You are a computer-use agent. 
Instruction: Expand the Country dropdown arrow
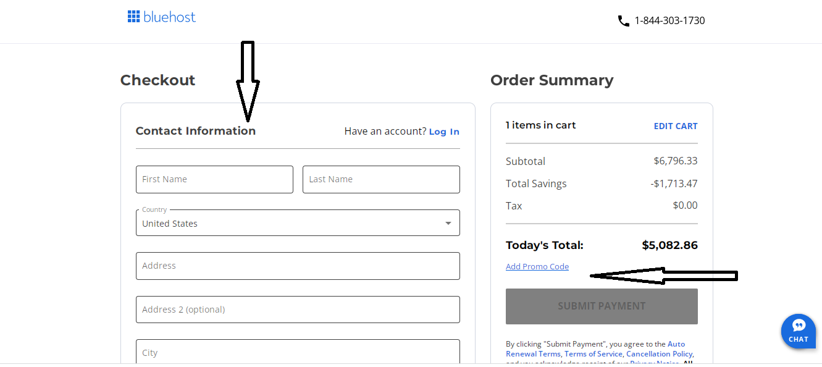tap(448, 223)
